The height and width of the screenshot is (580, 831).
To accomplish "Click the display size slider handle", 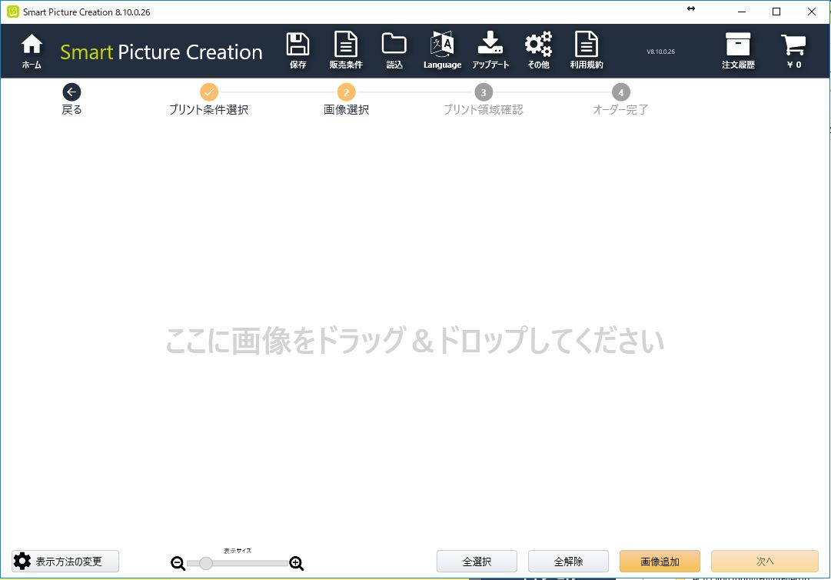I will (x=205, y=563).
